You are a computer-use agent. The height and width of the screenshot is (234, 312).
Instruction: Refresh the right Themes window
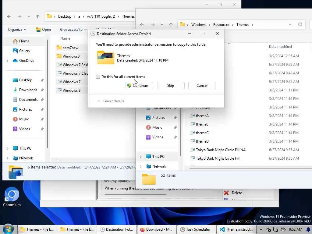[x=300, y=24]
